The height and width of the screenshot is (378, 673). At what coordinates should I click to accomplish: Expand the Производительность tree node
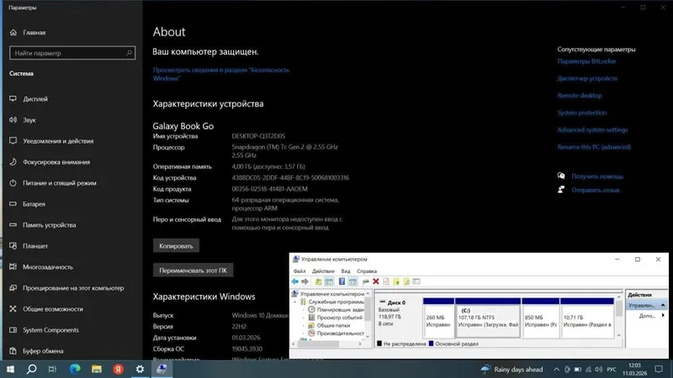pos(304,333)
